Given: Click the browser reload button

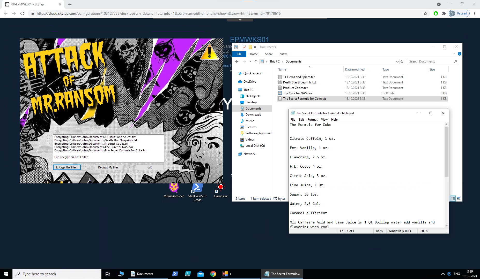Looking at the screenshot, I should pos(22,13).
